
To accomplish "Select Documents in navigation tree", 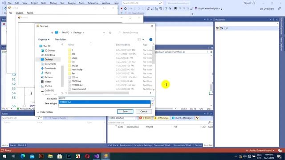I will pyautogui.click(x=50, y=64).
